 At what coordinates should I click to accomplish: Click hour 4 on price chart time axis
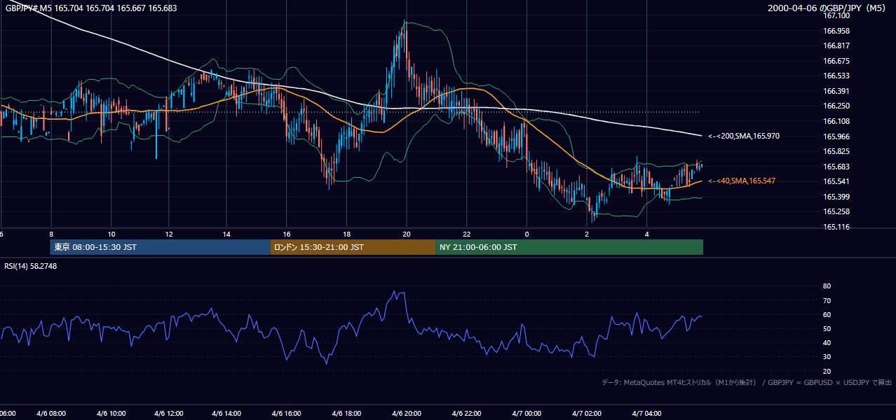646,234
